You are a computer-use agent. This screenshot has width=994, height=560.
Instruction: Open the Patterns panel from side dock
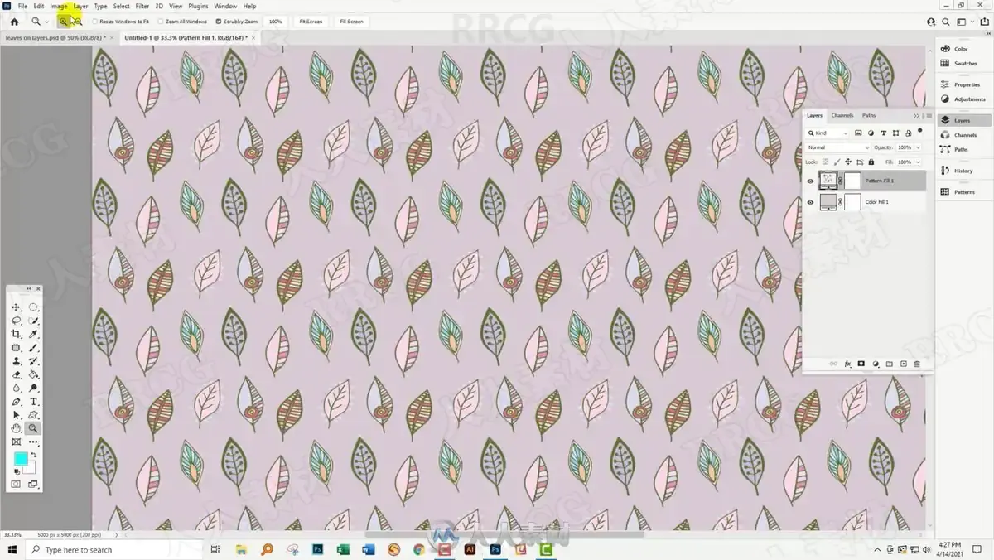coord(964,192)
